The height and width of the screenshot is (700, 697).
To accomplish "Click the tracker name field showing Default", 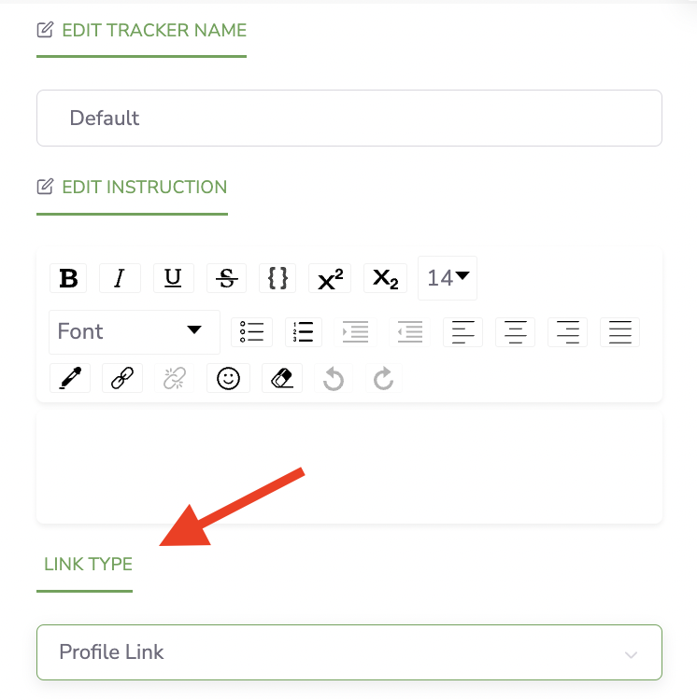I will (348, 118).
